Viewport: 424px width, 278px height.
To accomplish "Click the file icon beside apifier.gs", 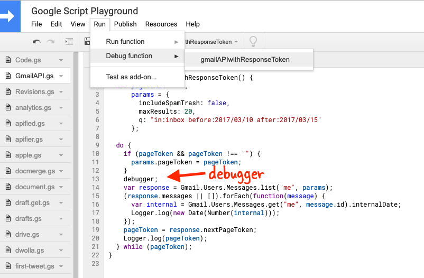I will click(8, 140).
